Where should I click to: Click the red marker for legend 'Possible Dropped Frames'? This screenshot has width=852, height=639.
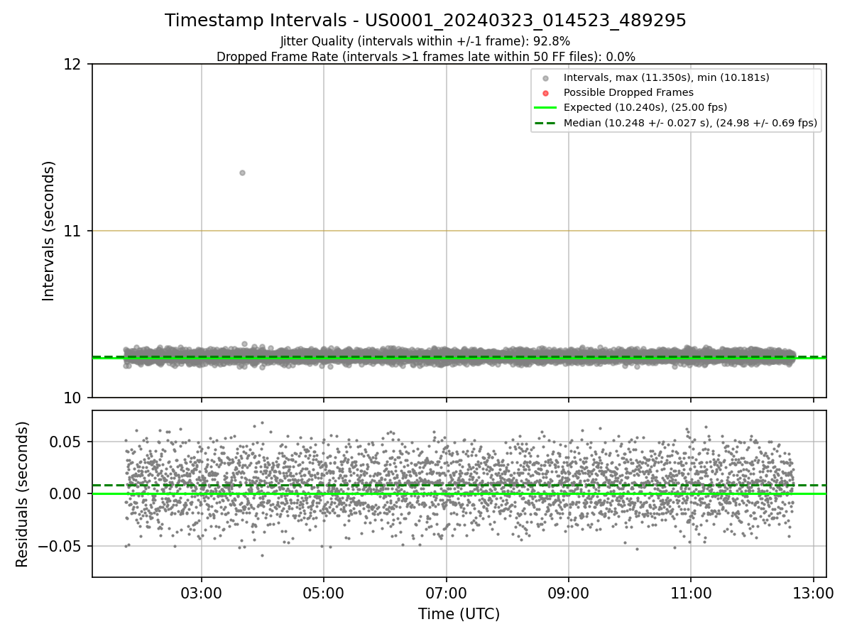pos(545,93)
